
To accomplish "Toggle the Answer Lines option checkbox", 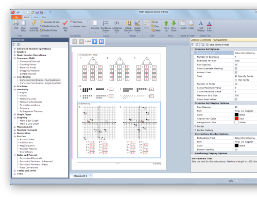I will [236, 72].
